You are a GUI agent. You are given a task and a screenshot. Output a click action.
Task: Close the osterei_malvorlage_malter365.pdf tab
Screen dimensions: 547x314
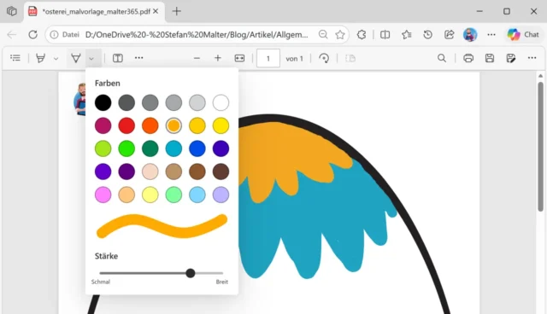click(x=156, y=11)
